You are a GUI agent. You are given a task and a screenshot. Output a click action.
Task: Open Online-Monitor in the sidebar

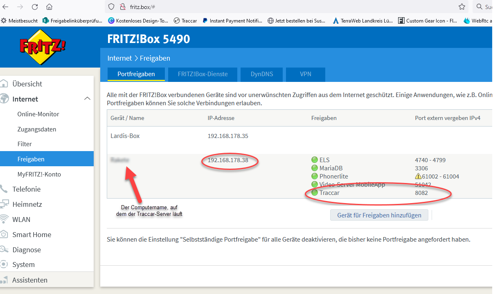38,114
